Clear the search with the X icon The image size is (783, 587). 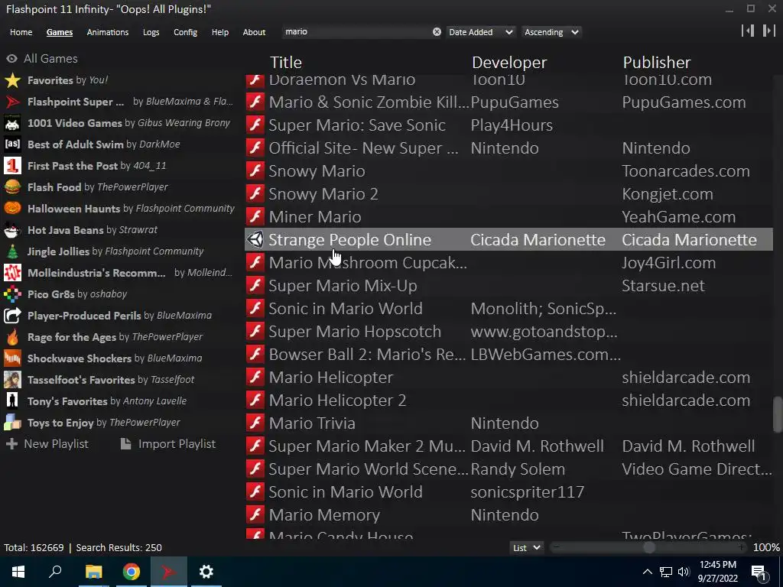point(437,31)
